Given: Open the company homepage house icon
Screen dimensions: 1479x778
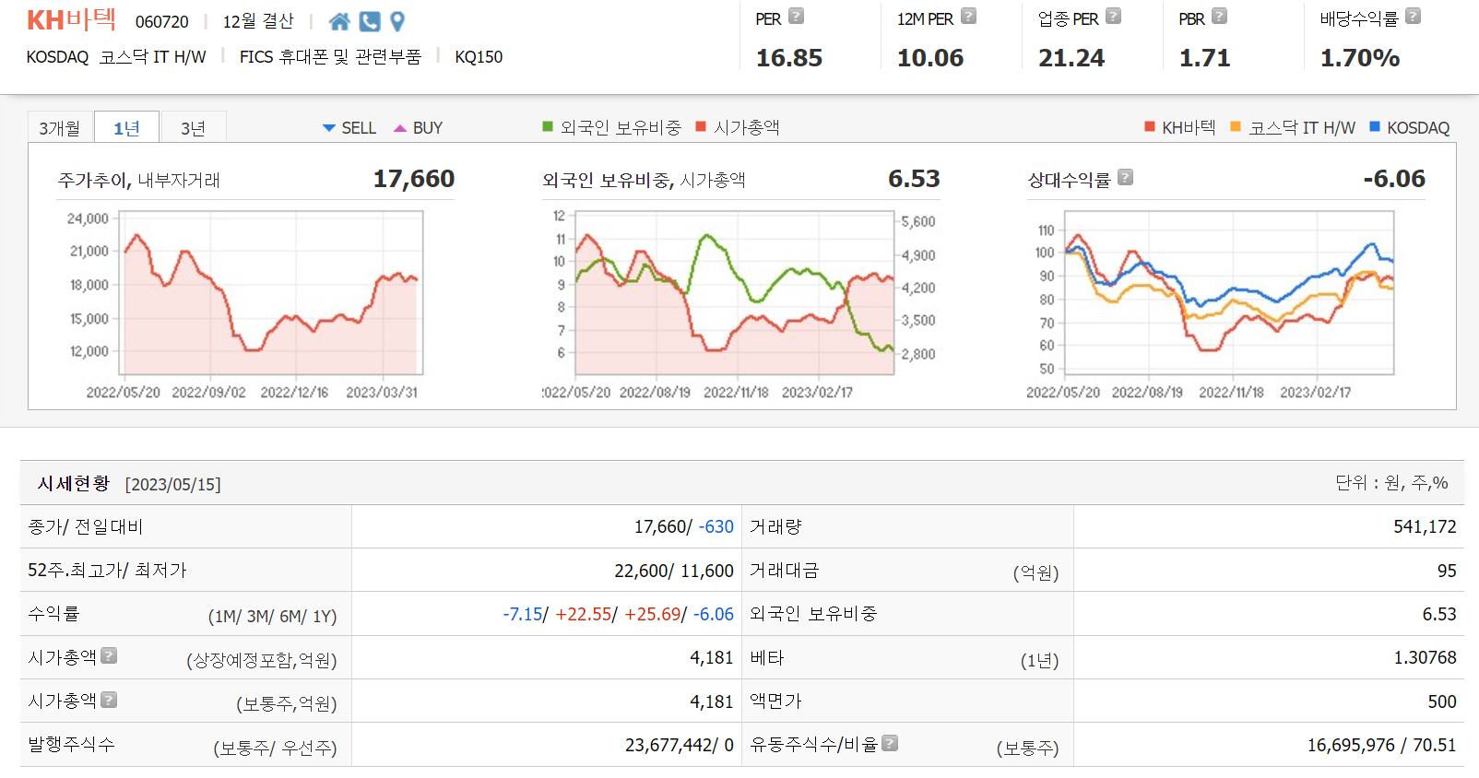Looking at the screenshot, I should (339, 21).
